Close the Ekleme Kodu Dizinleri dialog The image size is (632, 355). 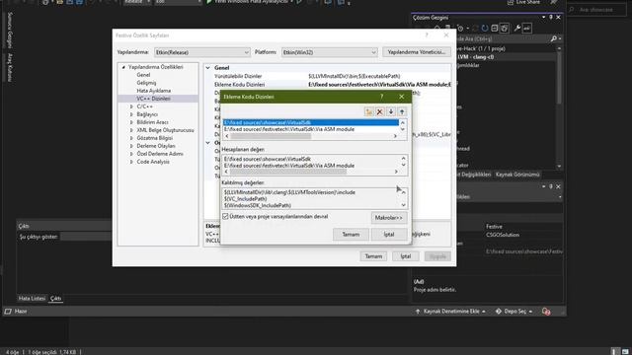tap(402, 97)
